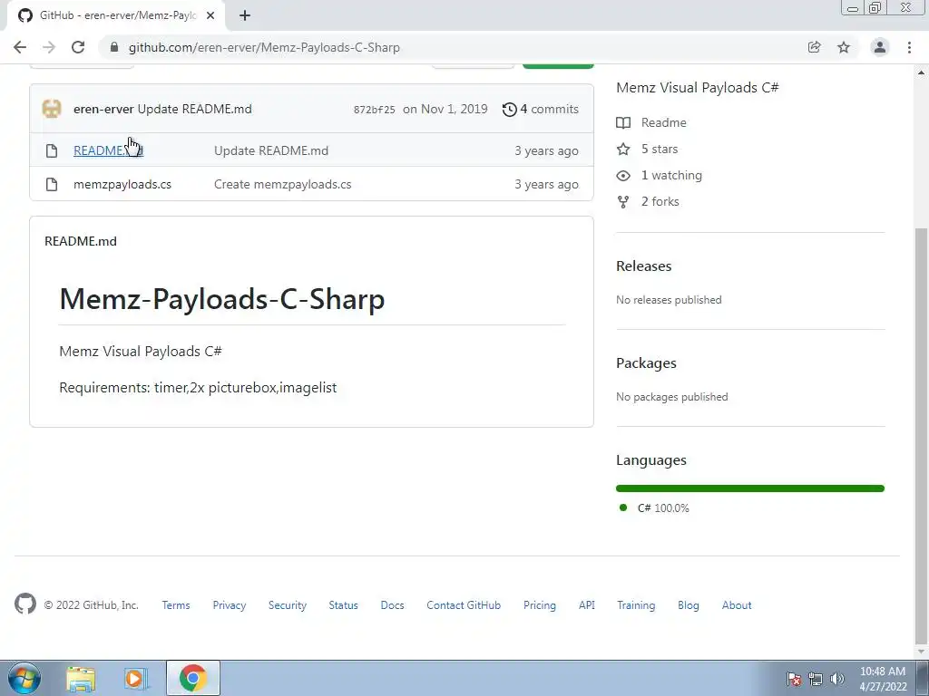Click the GitHub logo in footer
Screen dimensions: 929x696
[x=24, y=604]
